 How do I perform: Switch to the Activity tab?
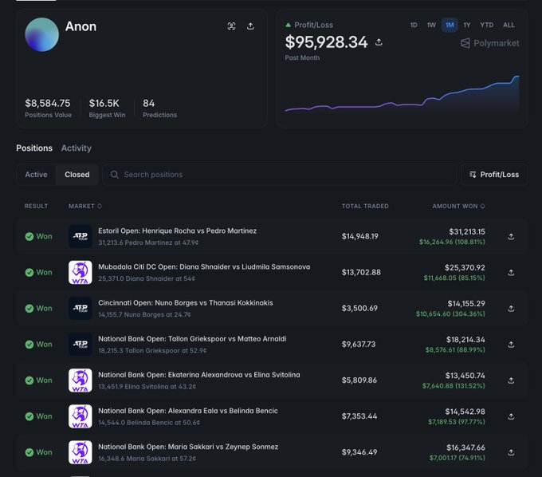(x=77, y=148)
